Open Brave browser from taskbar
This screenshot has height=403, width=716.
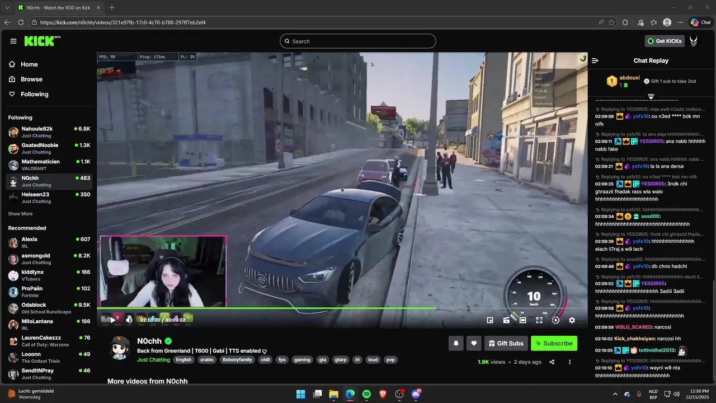383,394
